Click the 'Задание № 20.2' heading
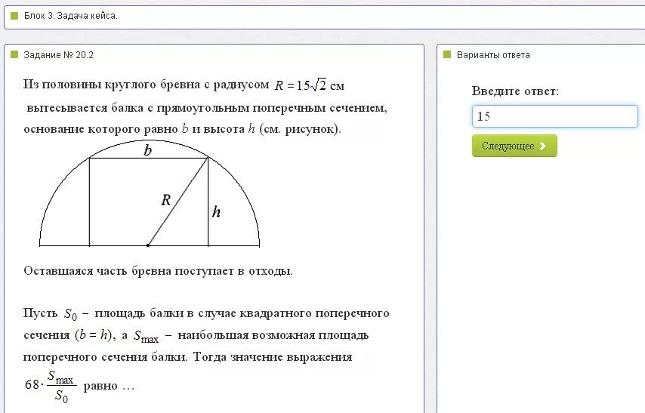This screenshot has height=413, width=645. click(58, 54)
